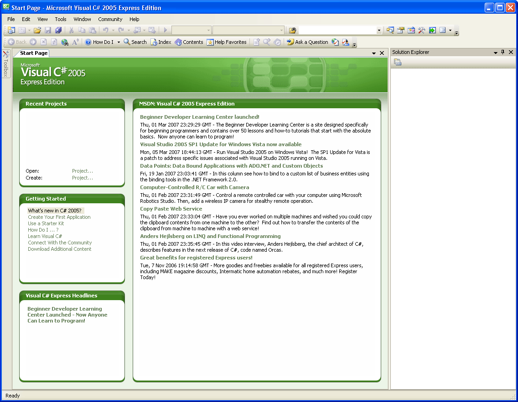Open the Community menu
The height and width of the screenshot is (402, 518).
pyautogui.click(x=110, y=19)
